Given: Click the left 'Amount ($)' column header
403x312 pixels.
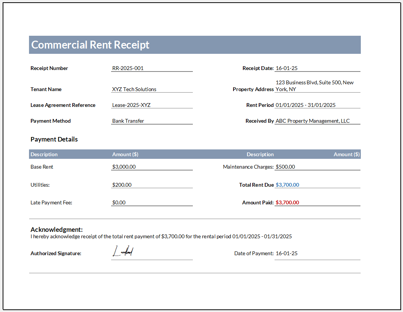Looking at the screenshot, I should (125, 154).
